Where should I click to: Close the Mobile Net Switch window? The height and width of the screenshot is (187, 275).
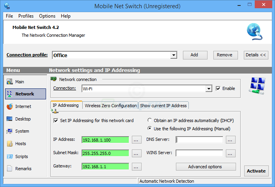pyautogui.click(x=263, y=5)
